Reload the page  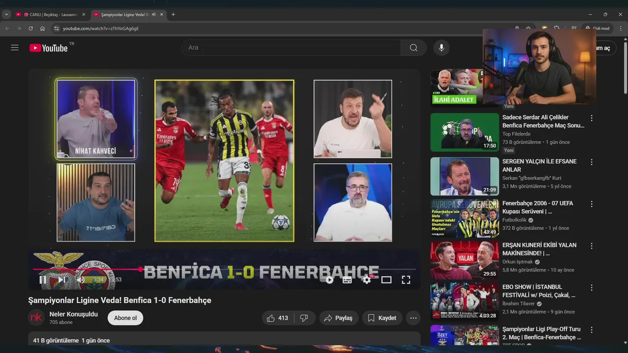point(31,28)
